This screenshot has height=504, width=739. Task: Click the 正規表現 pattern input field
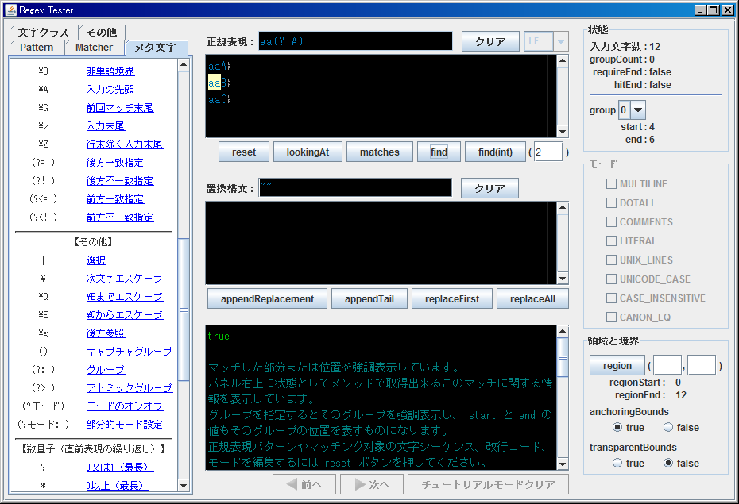[x=355, y=41]
